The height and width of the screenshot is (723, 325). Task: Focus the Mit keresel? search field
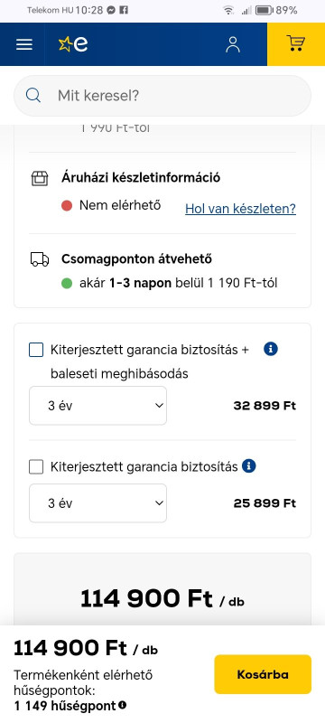[x=162, y=96]
